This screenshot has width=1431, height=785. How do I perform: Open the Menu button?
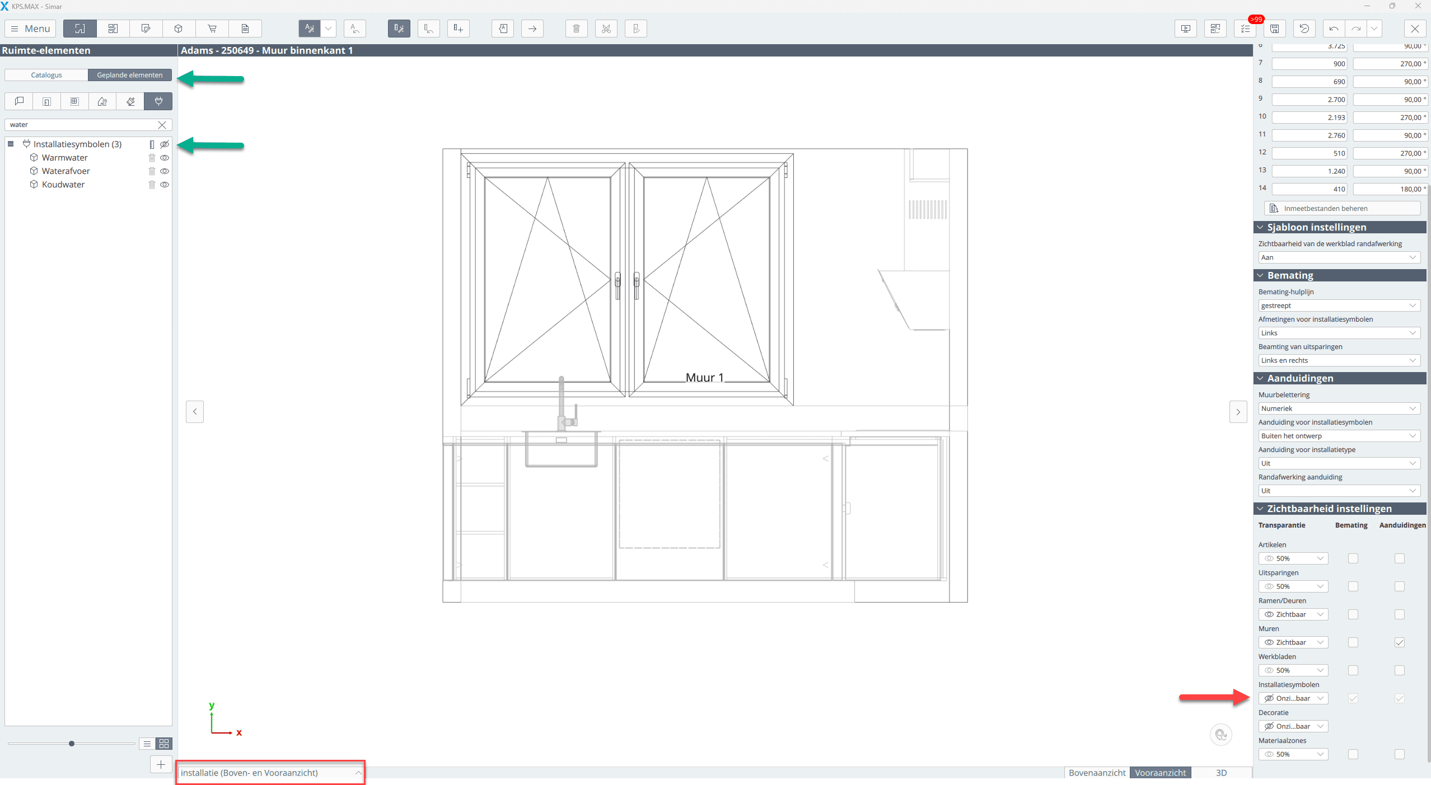click(30, 29)
